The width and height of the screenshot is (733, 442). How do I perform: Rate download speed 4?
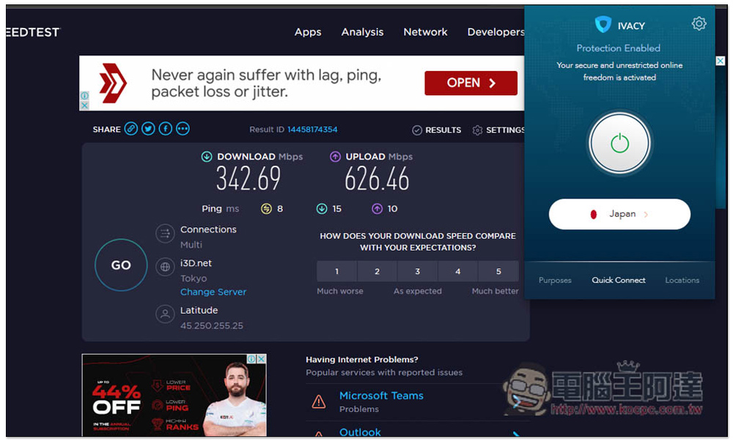click(457, 271)
